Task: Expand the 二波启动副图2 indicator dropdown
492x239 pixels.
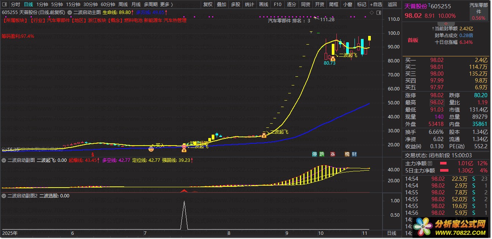Action: click(x=4, y=196)
